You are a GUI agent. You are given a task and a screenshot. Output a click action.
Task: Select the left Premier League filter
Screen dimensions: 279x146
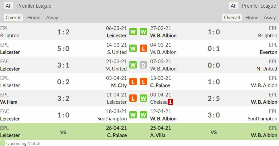34,6
